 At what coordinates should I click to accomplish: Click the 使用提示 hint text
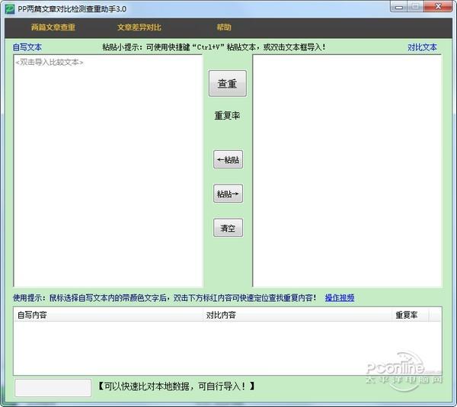click(165, 298)
